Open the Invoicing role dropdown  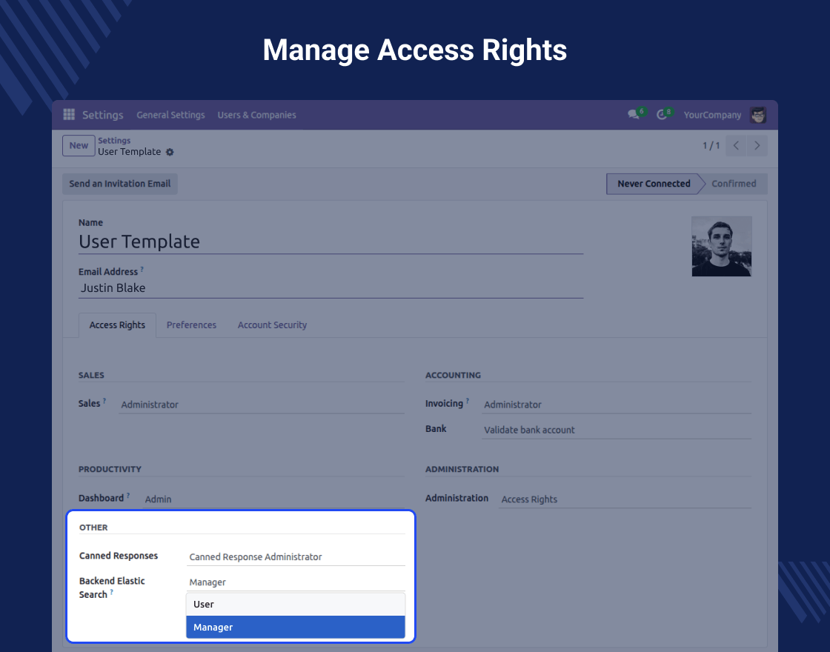tap(616, 405)
